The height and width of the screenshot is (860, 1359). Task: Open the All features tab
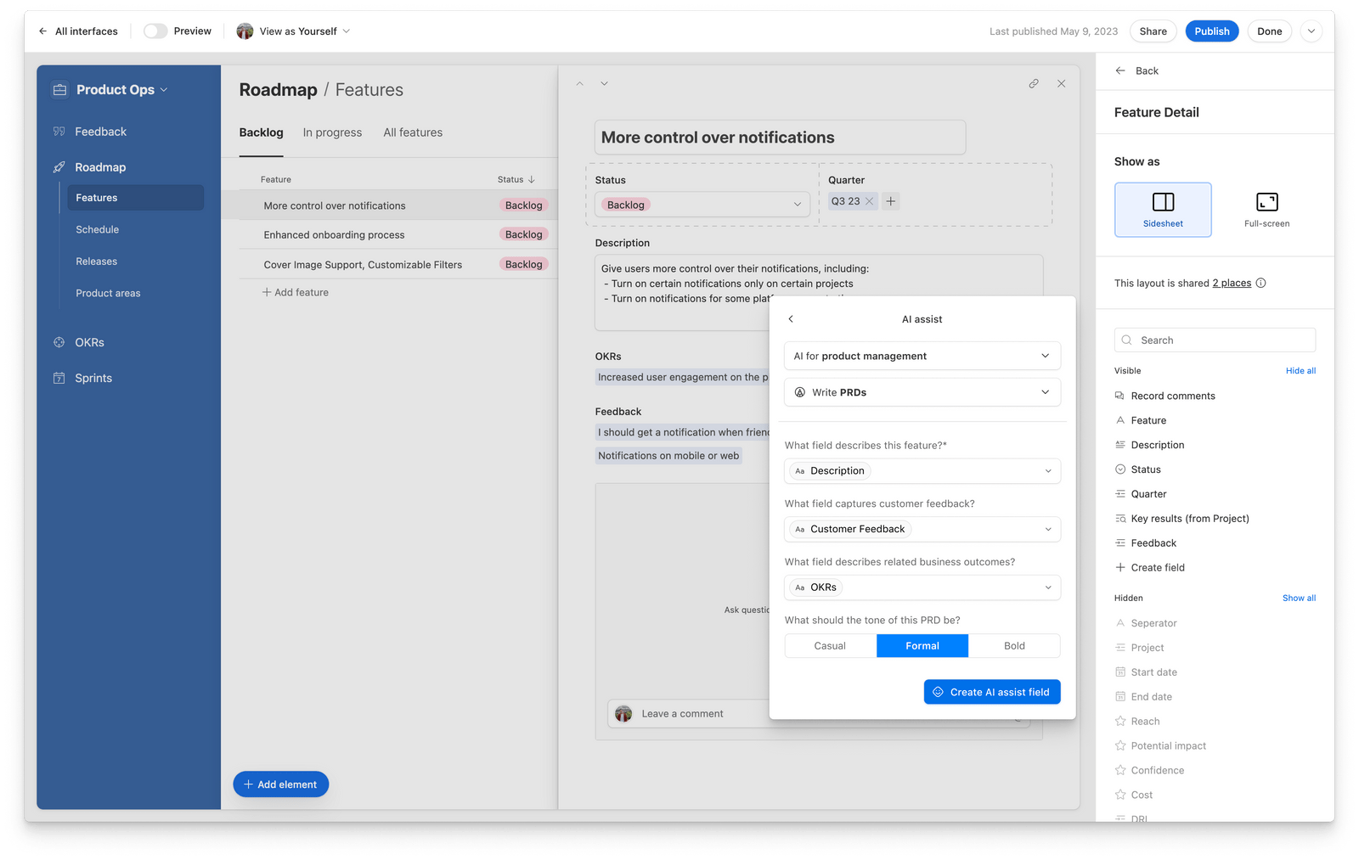point(413,132)
